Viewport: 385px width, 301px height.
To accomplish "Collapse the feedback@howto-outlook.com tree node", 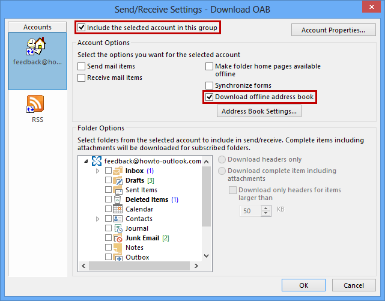I will point(86,161).
